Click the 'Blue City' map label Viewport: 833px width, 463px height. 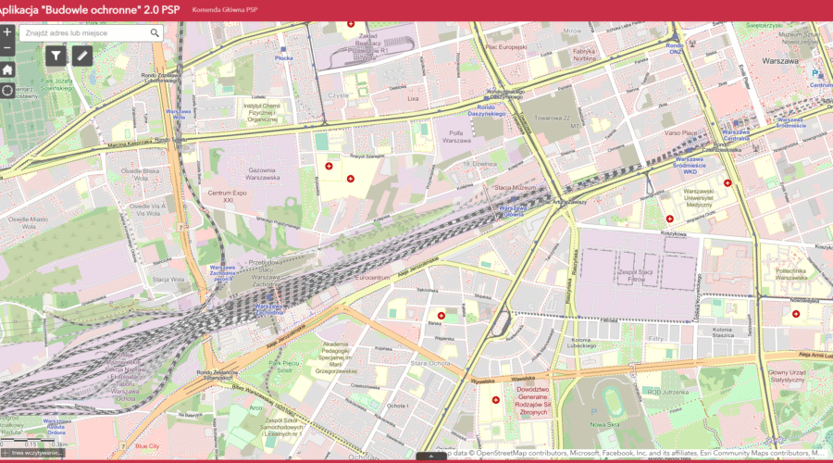(x=147, y=446)
